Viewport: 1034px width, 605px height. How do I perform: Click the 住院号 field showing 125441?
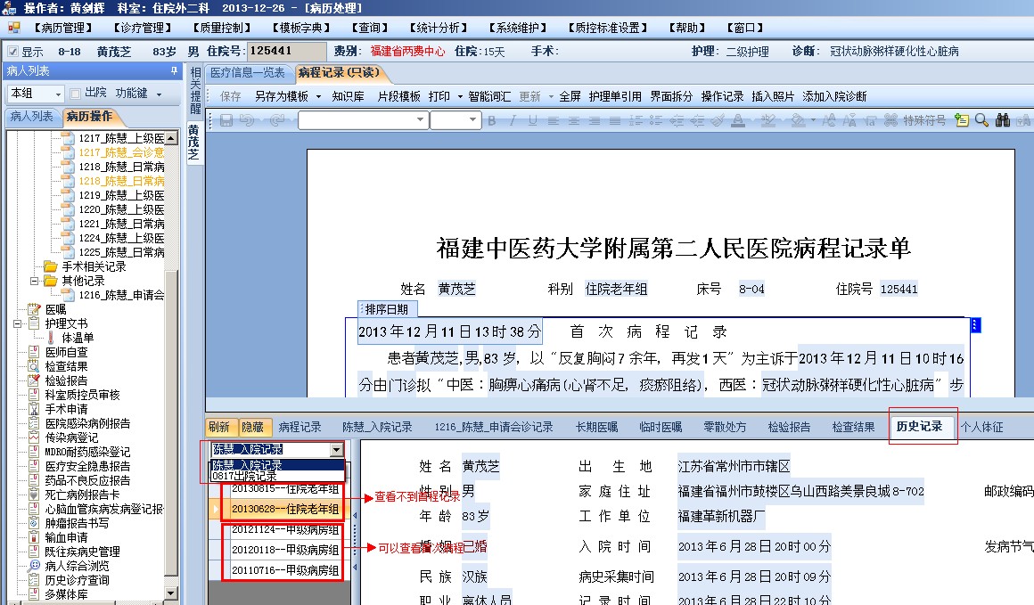click(286, 51)
